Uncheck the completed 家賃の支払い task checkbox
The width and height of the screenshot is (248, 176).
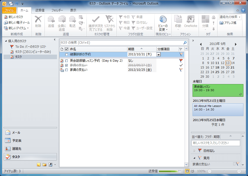[x=66, y=65]
